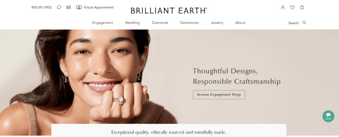This screenshot has width=339, height=137.
Task: Open the wish list heart icon
Action: 292,7
